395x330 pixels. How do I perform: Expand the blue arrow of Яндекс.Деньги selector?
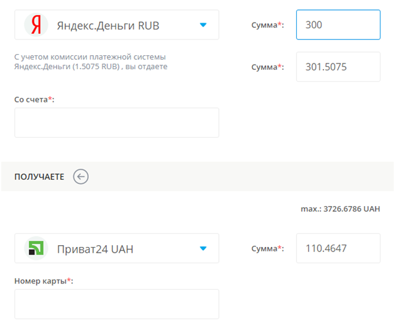coord(203,25)
